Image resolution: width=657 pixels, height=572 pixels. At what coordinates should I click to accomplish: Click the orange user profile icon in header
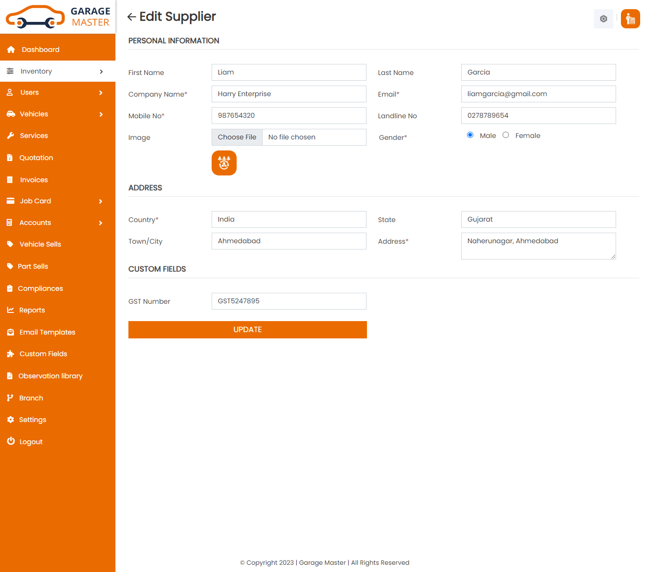coord(630,19)
